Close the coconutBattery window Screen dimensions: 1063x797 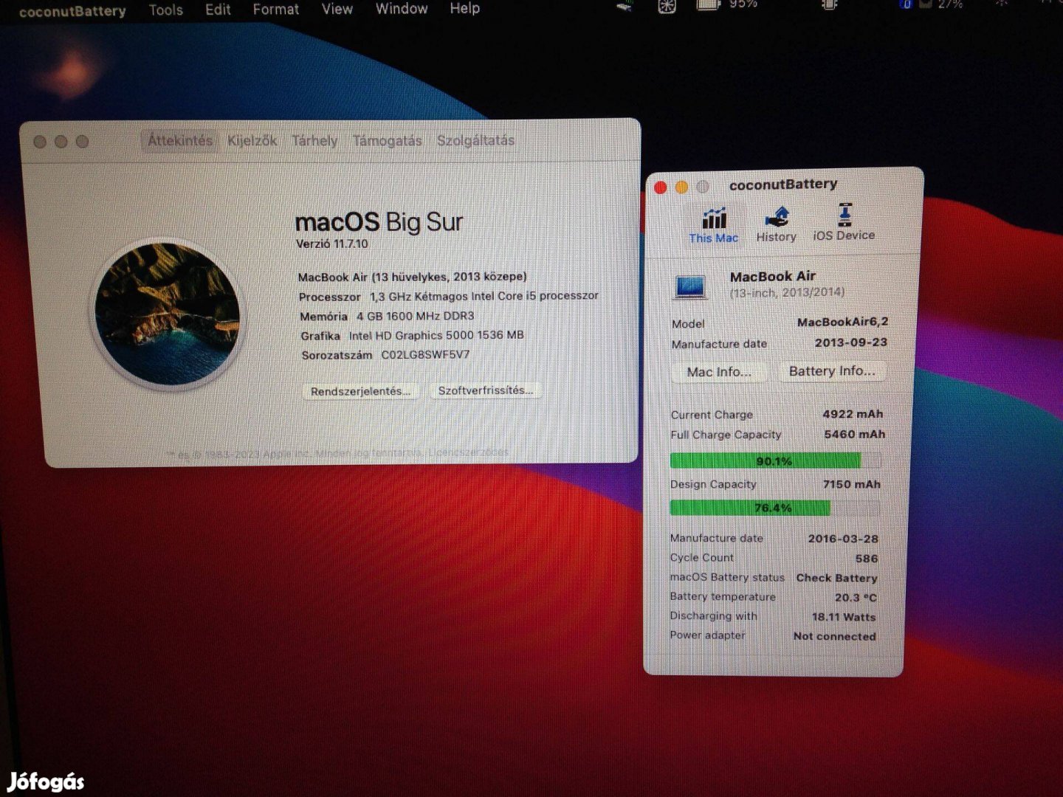click(x=660, y=187)
